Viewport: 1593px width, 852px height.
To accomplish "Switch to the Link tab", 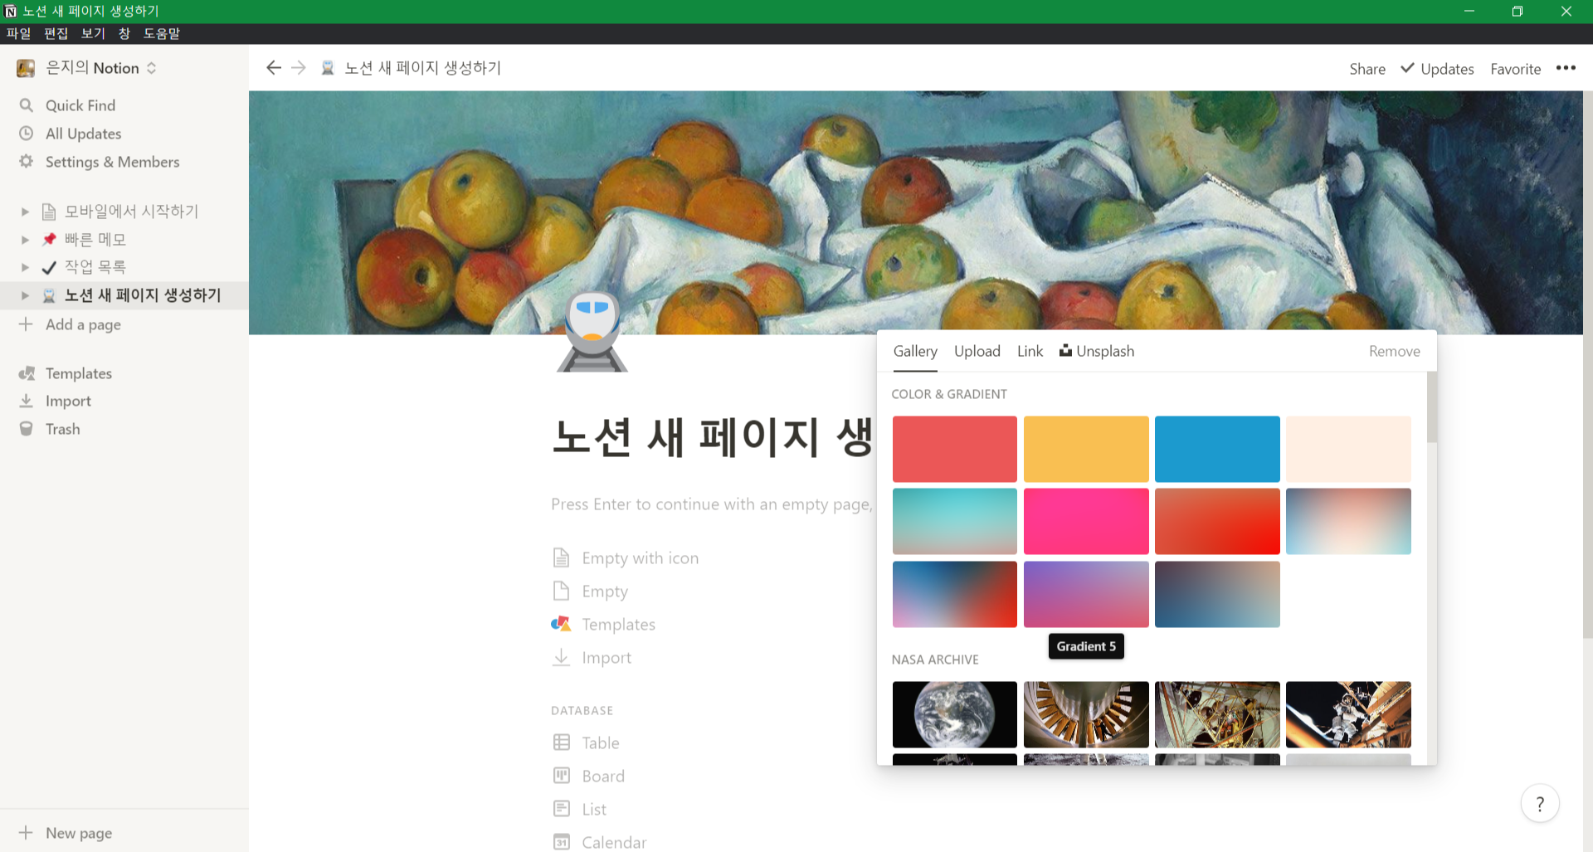I will pos(1030,351).
